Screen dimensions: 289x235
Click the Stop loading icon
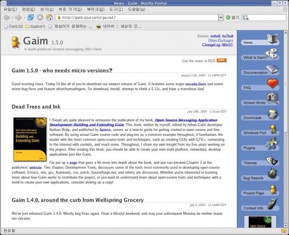point(40,17)
